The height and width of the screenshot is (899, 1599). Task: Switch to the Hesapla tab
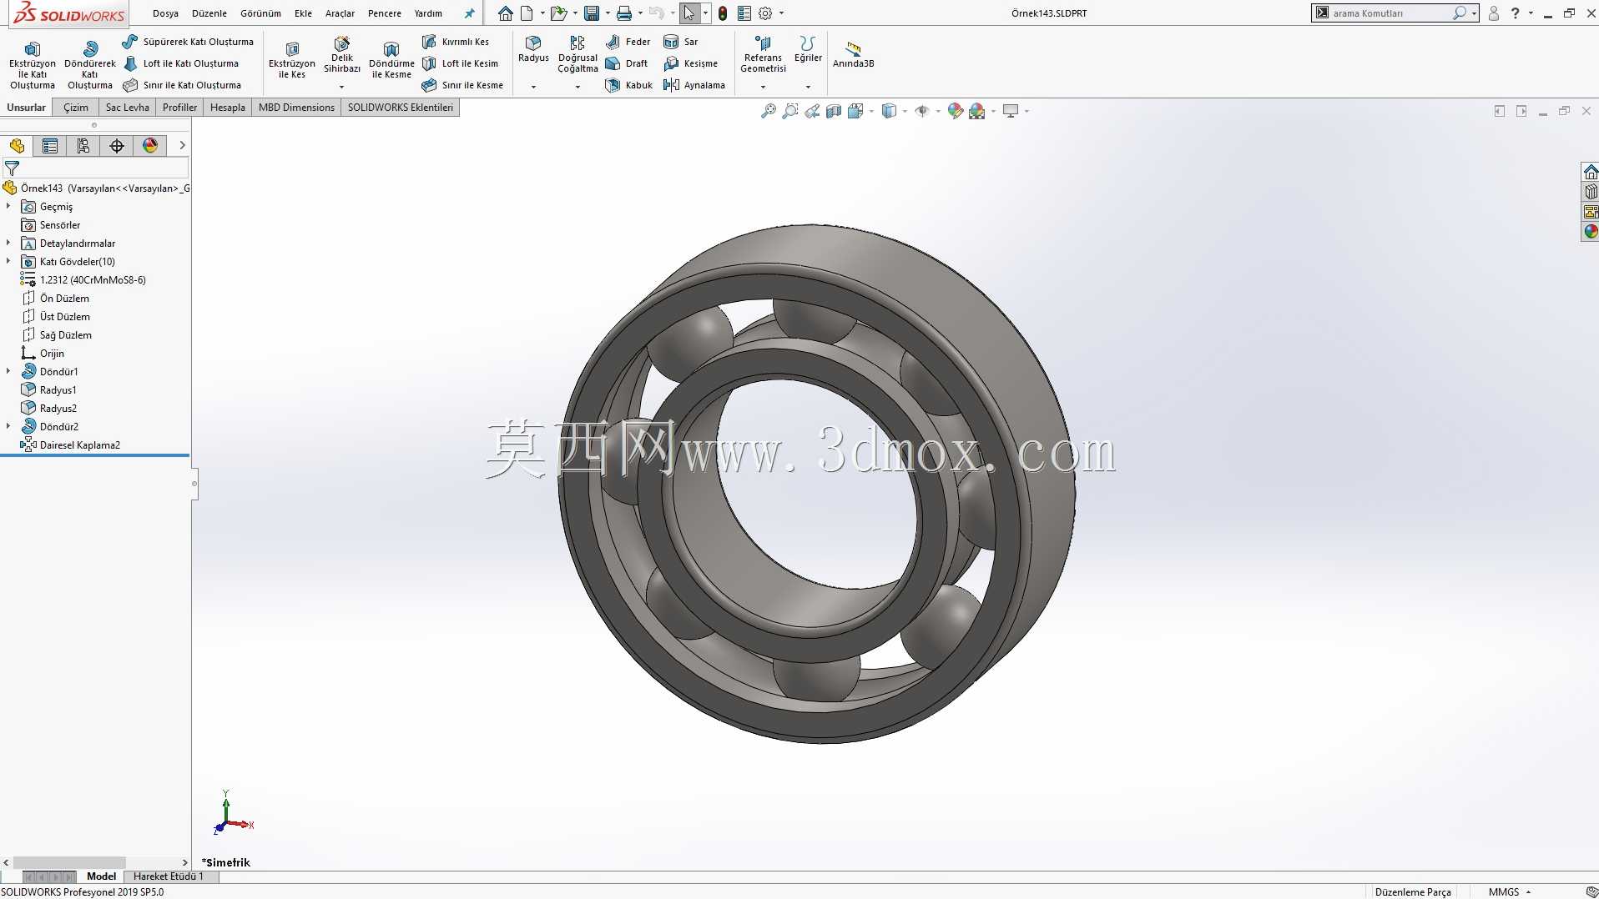tap(228, 108)
